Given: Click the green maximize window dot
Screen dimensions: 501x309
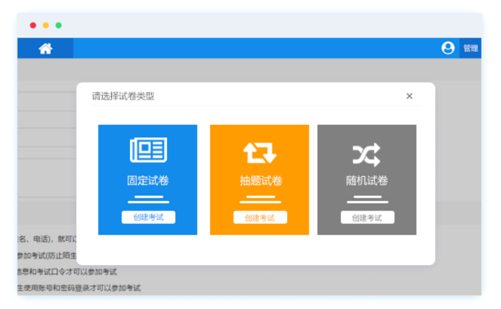Looking at the screenshot, I should click(x=58, y=25).
